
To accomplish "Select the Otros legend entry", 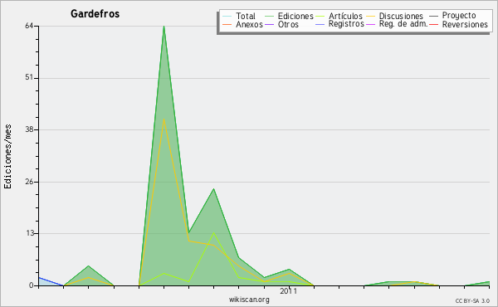I will (x=281, y=24).
